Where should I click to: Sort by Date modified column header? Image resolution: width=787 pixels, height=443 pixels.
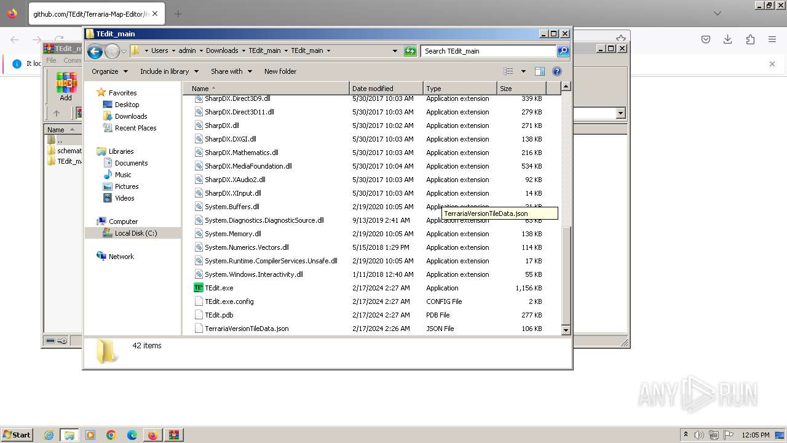(x=386, y=89)
